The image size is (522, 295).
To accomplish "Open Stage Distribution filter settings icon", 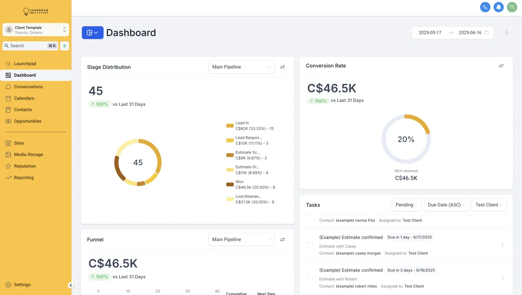I will click(x=283, y=67).
